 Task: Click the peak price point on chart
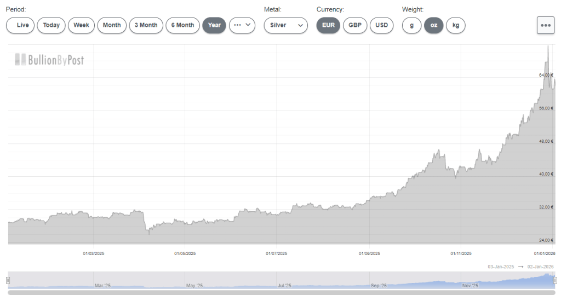(548, 47)
